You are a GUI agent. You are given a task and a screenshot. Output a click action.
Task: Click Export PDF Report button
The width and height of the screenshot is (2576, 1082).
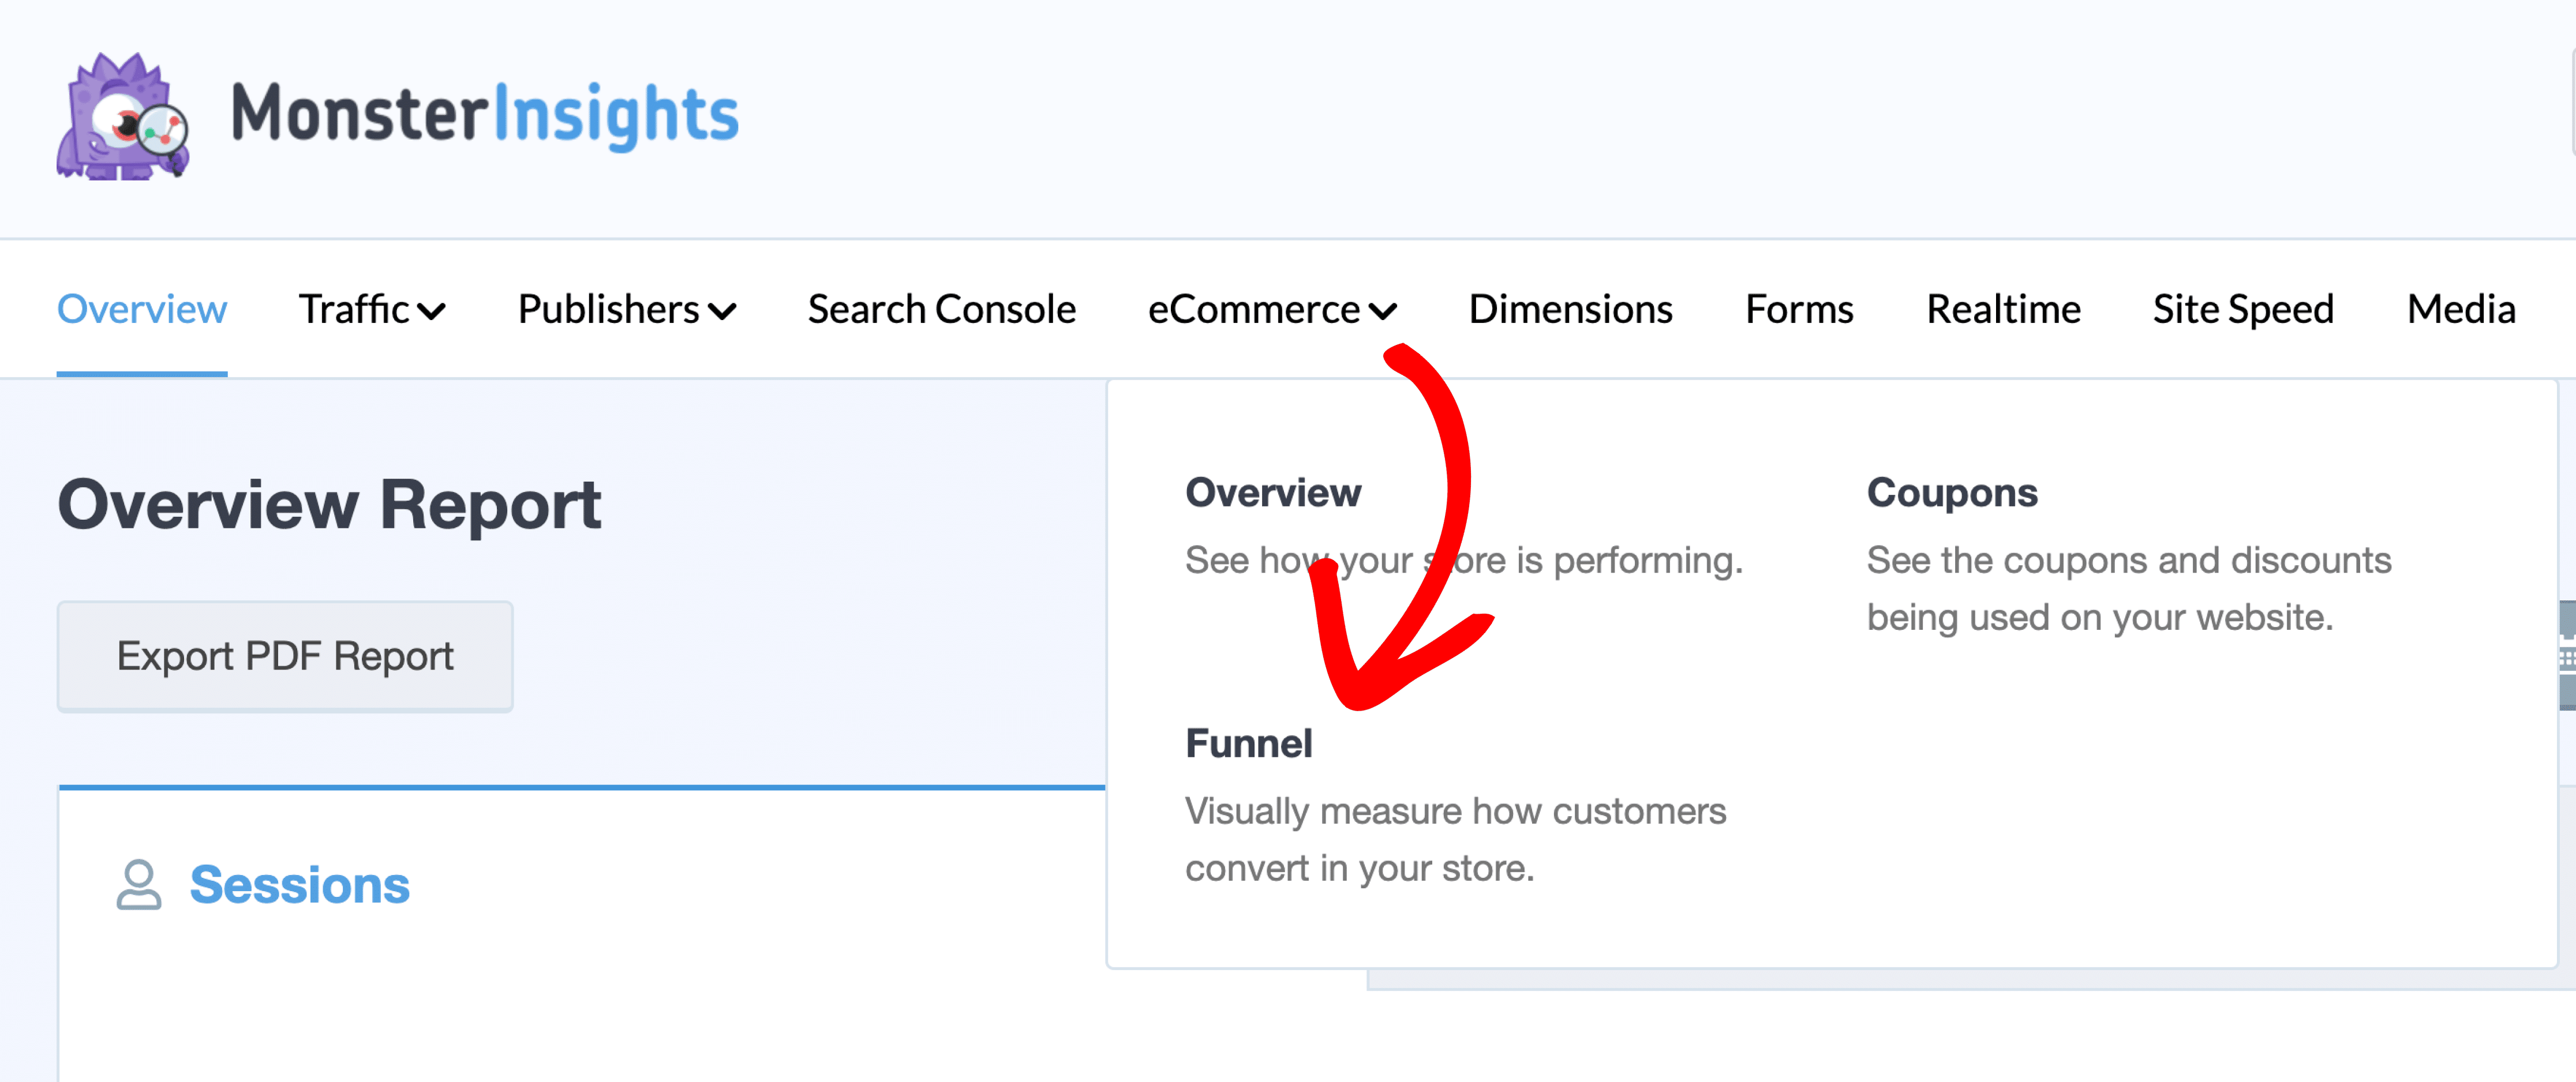[285, 656]
